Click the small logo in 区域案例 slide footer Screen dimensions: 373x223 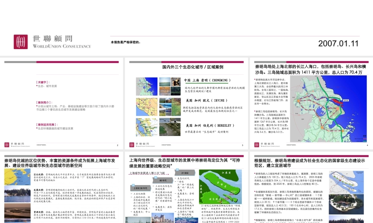tap(132, 145)
